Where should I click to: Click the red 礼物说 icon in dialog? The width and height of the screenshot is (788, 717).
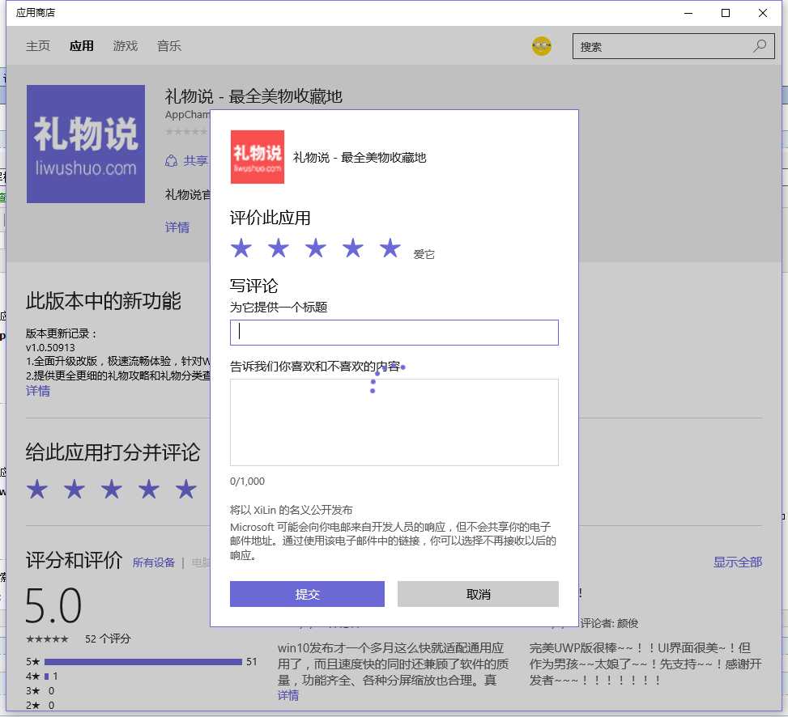[258, 157]
